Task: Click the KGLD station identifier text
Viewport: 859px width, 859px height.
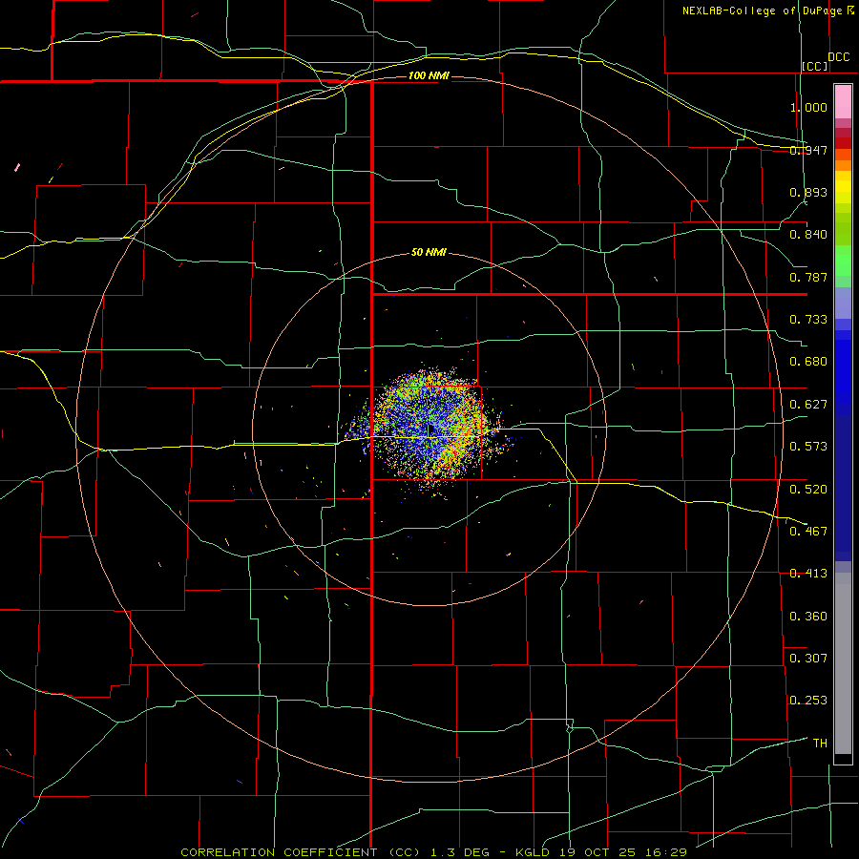Action: click(534, 852)
